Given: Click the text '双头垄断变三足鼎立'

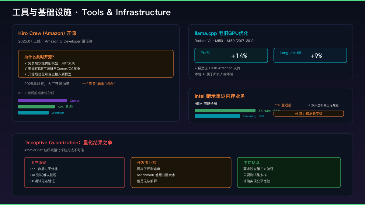Looking at the screenshot, I should tap(325, 105).
